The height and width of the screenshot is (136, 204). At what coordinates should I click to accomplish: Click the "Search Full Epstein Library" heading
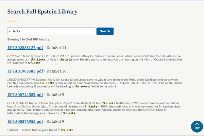coord(42,12)
